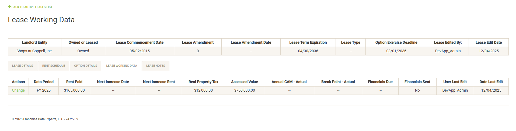The height and width of the screenshot is (131, 516).
Task: Click the $165,000.00 rent paid cell
Action: [x=74, y=90]
